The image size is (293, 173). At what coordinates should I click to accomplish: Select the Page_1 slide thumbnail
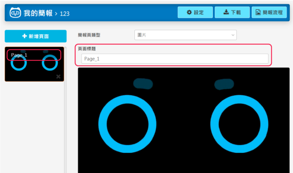(x=34, y=64)
